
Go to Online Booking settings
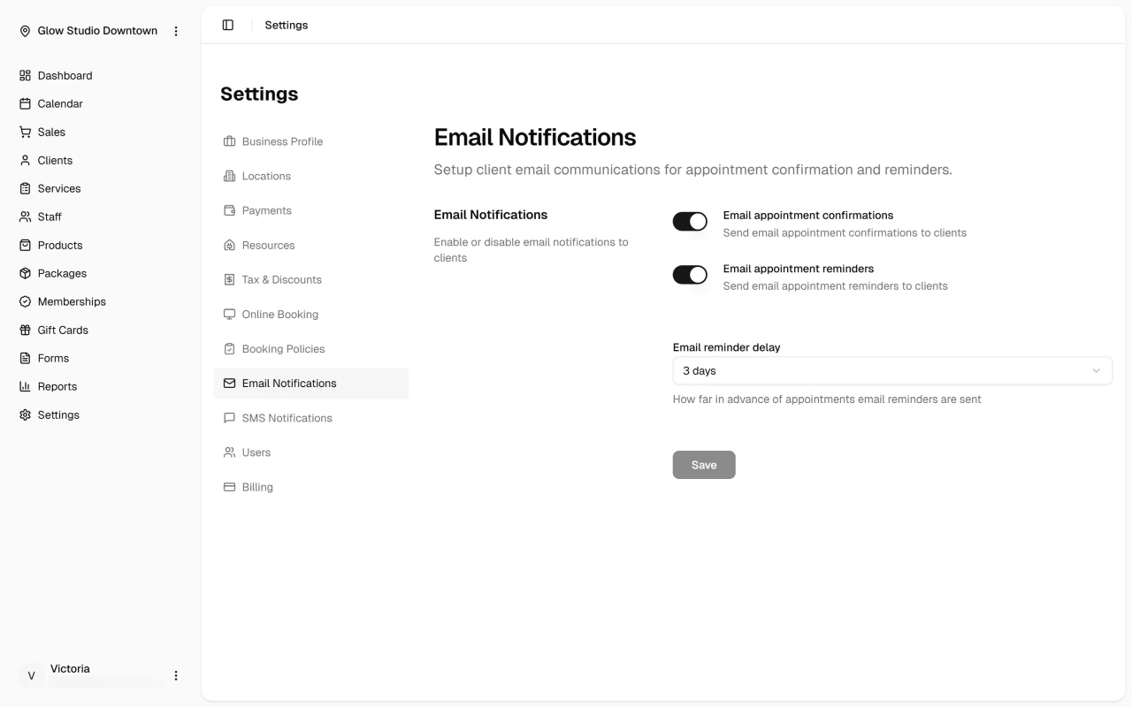tap(311, 314)
